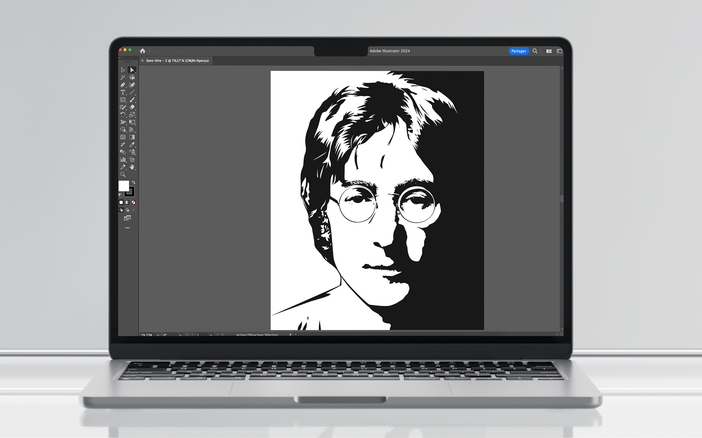The height and width of the screenshot is (438, 702).
Task: Open Arrange Documents menu
Action: pyautogui.click(x=549, y=51)
